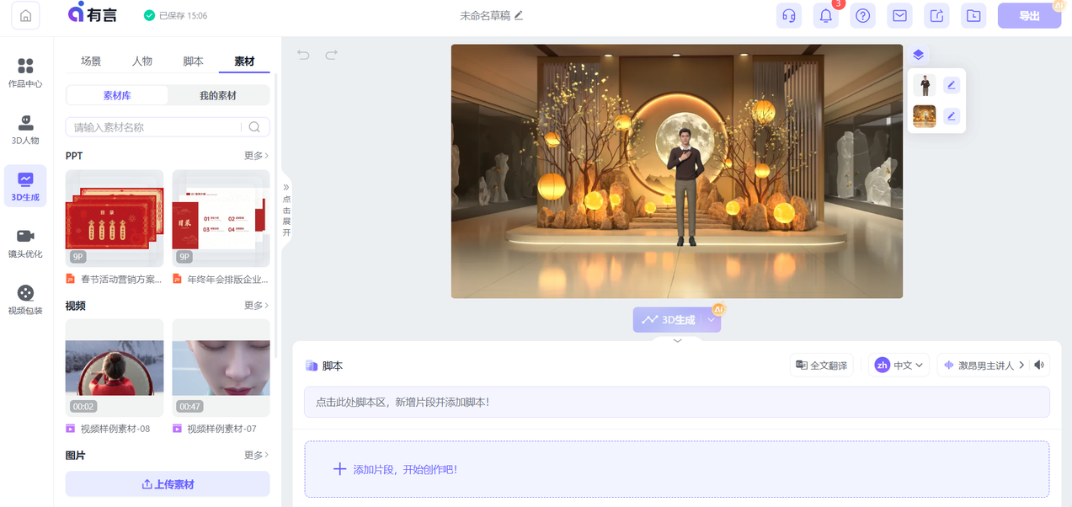
Task: Open the 中文 language dropdown
Action: 899,364
